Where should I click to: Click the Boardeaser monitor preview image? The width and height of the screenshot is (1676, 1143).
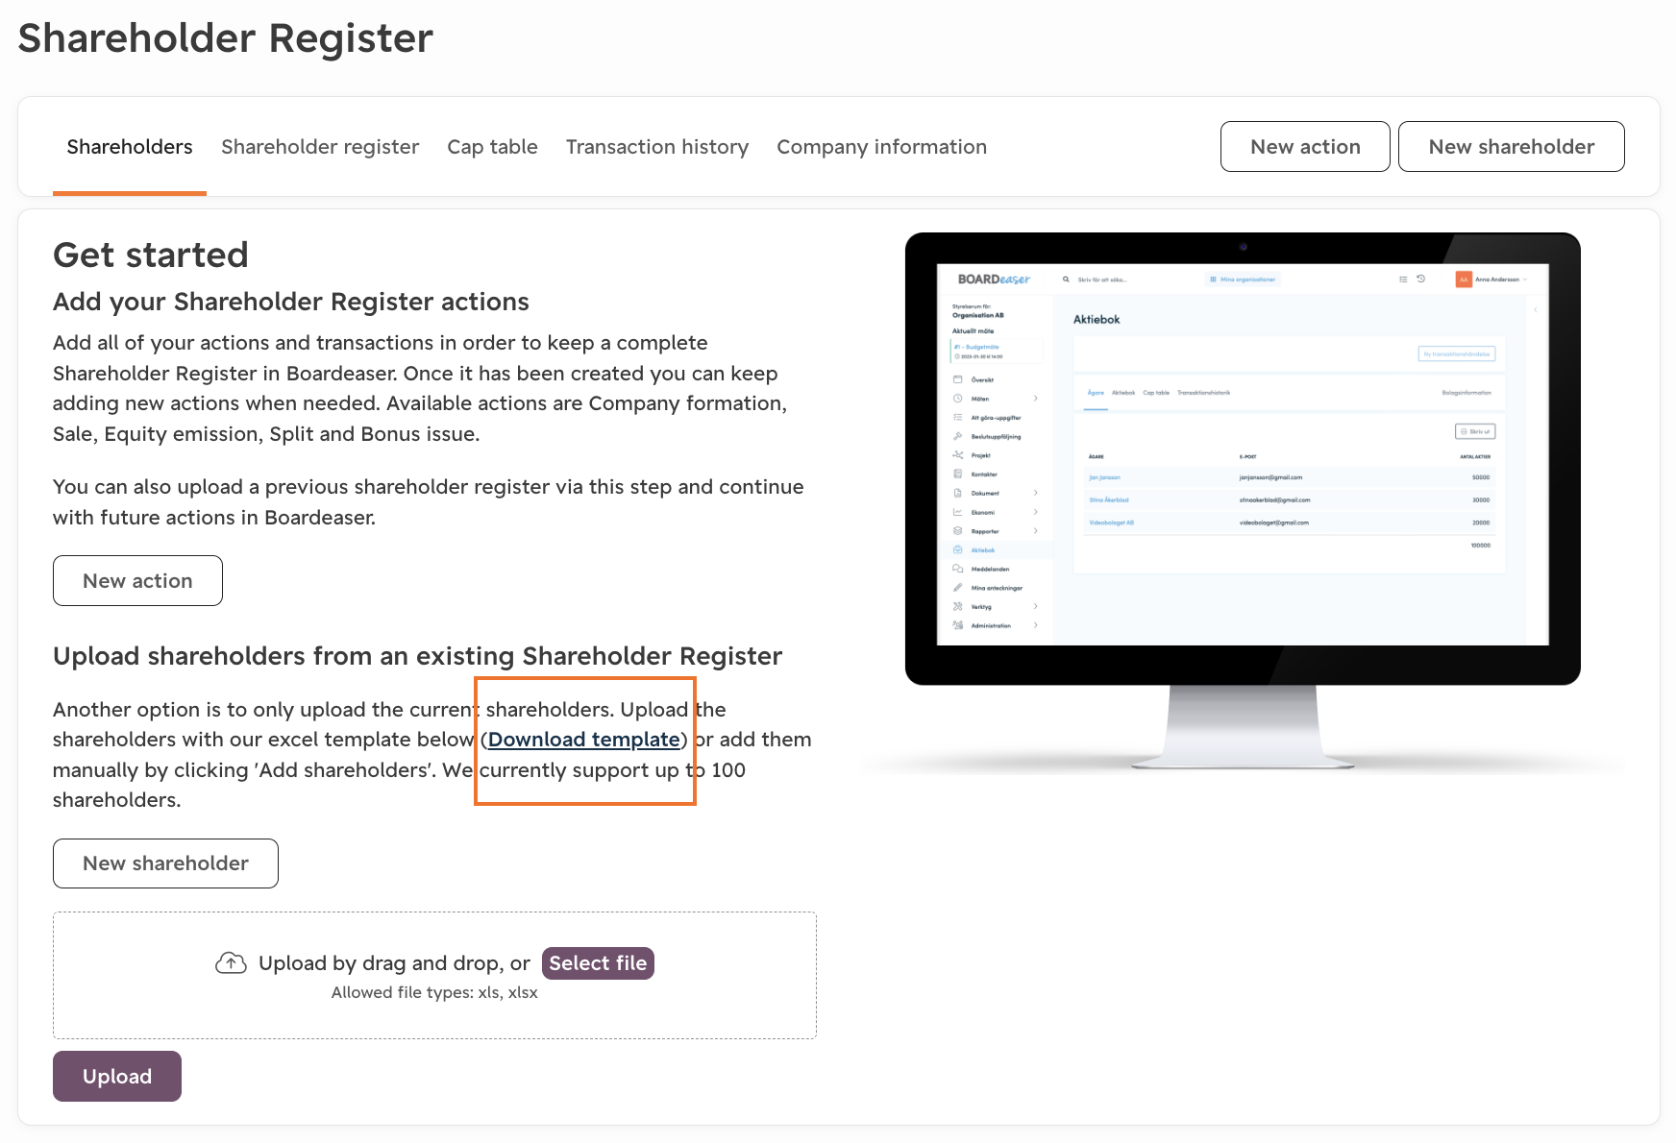coord(1243,501)
